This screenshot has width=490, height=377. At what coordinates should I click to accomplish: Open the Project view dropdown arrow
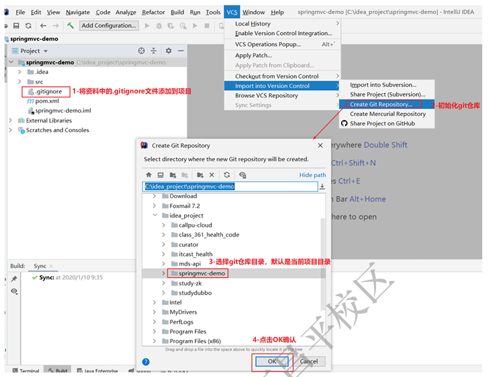(x=45, y=51)
